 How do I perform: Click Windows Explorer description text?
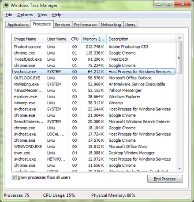pyautogui.click(x=124, y=97)
